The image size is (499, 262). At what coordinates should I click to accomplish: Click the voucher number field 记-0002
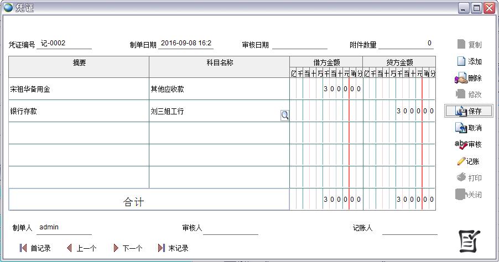[64, 44]
